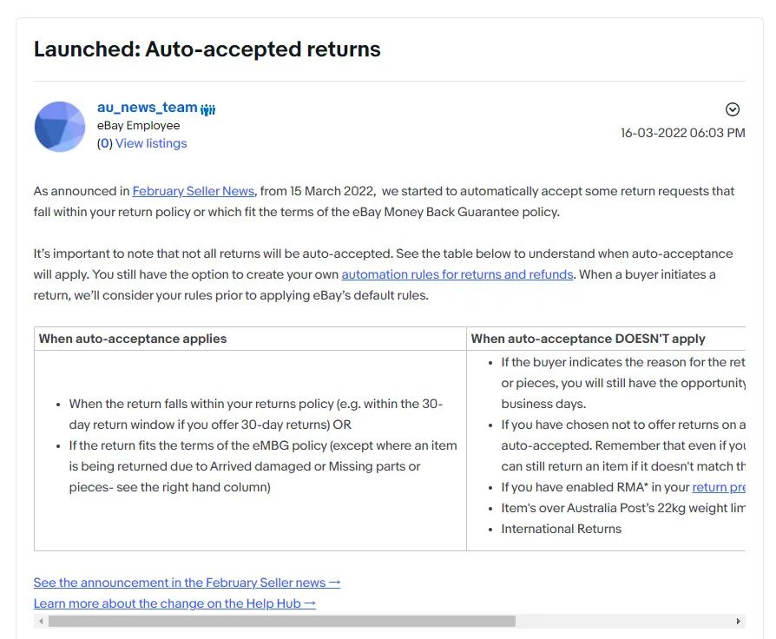776x639 pixels.
Task: Open the post options chevron menu
Action: point(732,109)
